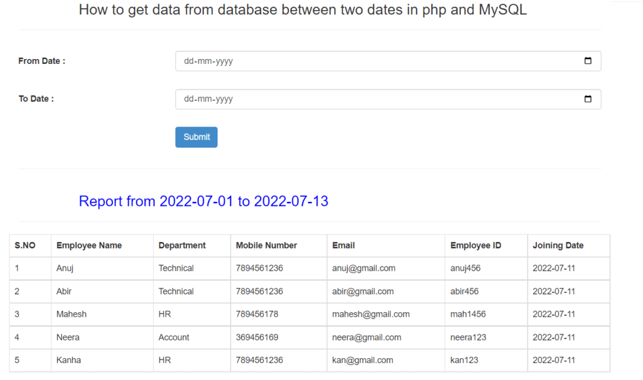Open calendar picker for From Date
Viewport: 643px width, 380px height.
588,61
